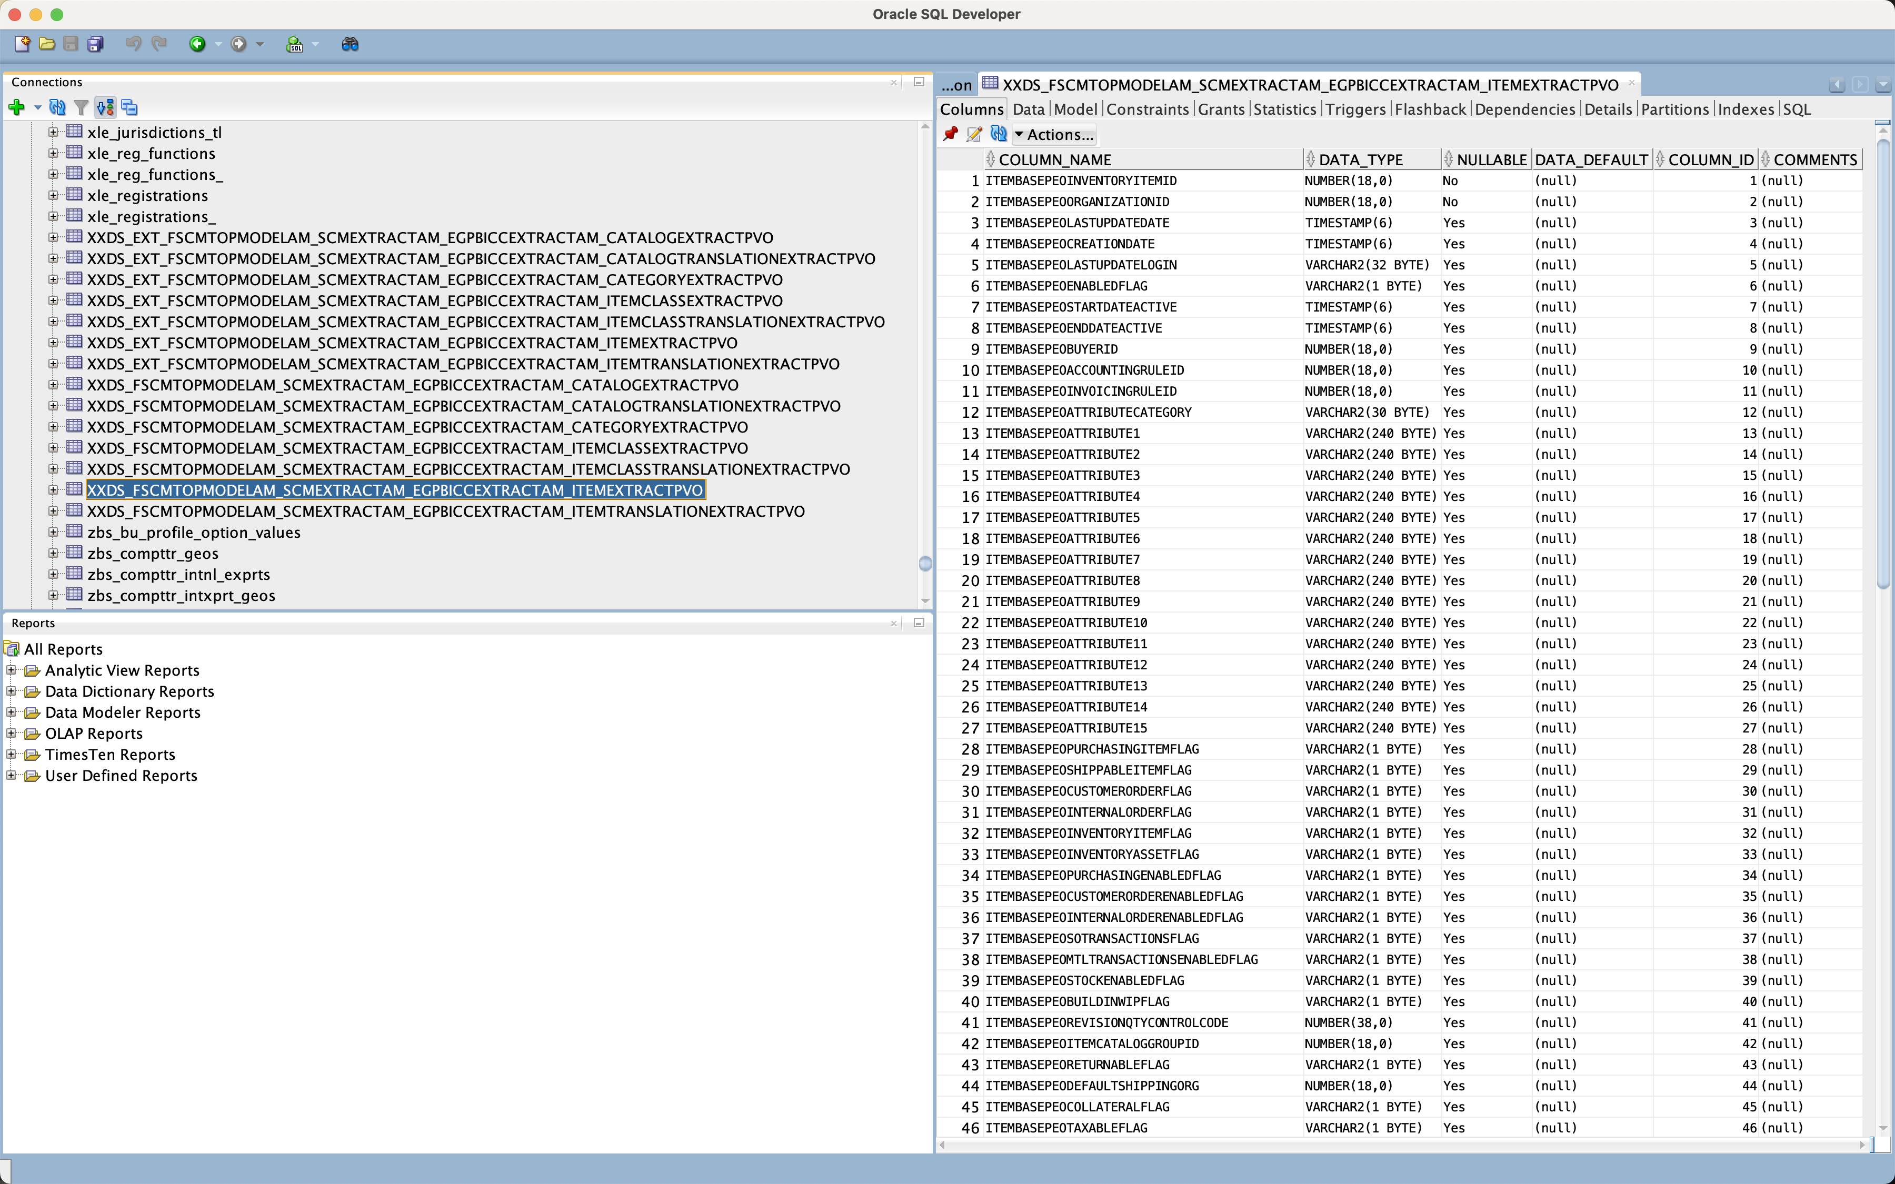
Task: Minimize the Reports panel
Action: point(919,623)
